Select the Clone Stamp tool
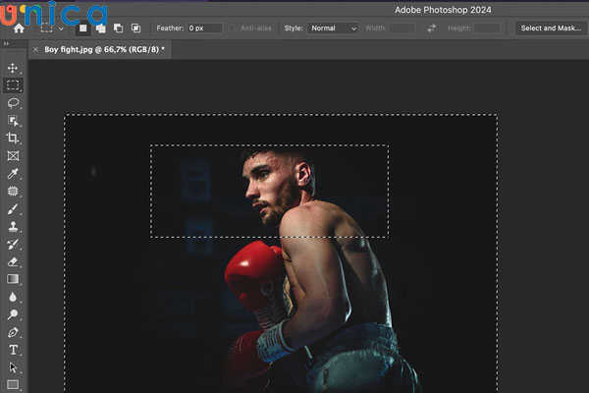The image size is (589, 393). [13, 227]
